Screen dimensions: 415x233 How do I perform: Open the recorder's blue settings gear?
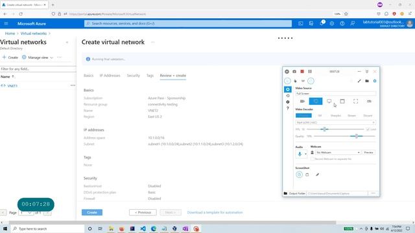click(375, 81)
